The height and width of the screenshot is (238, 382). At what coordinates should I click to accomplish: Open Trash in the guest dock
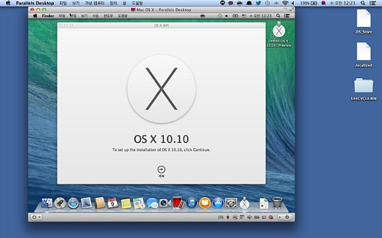point(277,203)
